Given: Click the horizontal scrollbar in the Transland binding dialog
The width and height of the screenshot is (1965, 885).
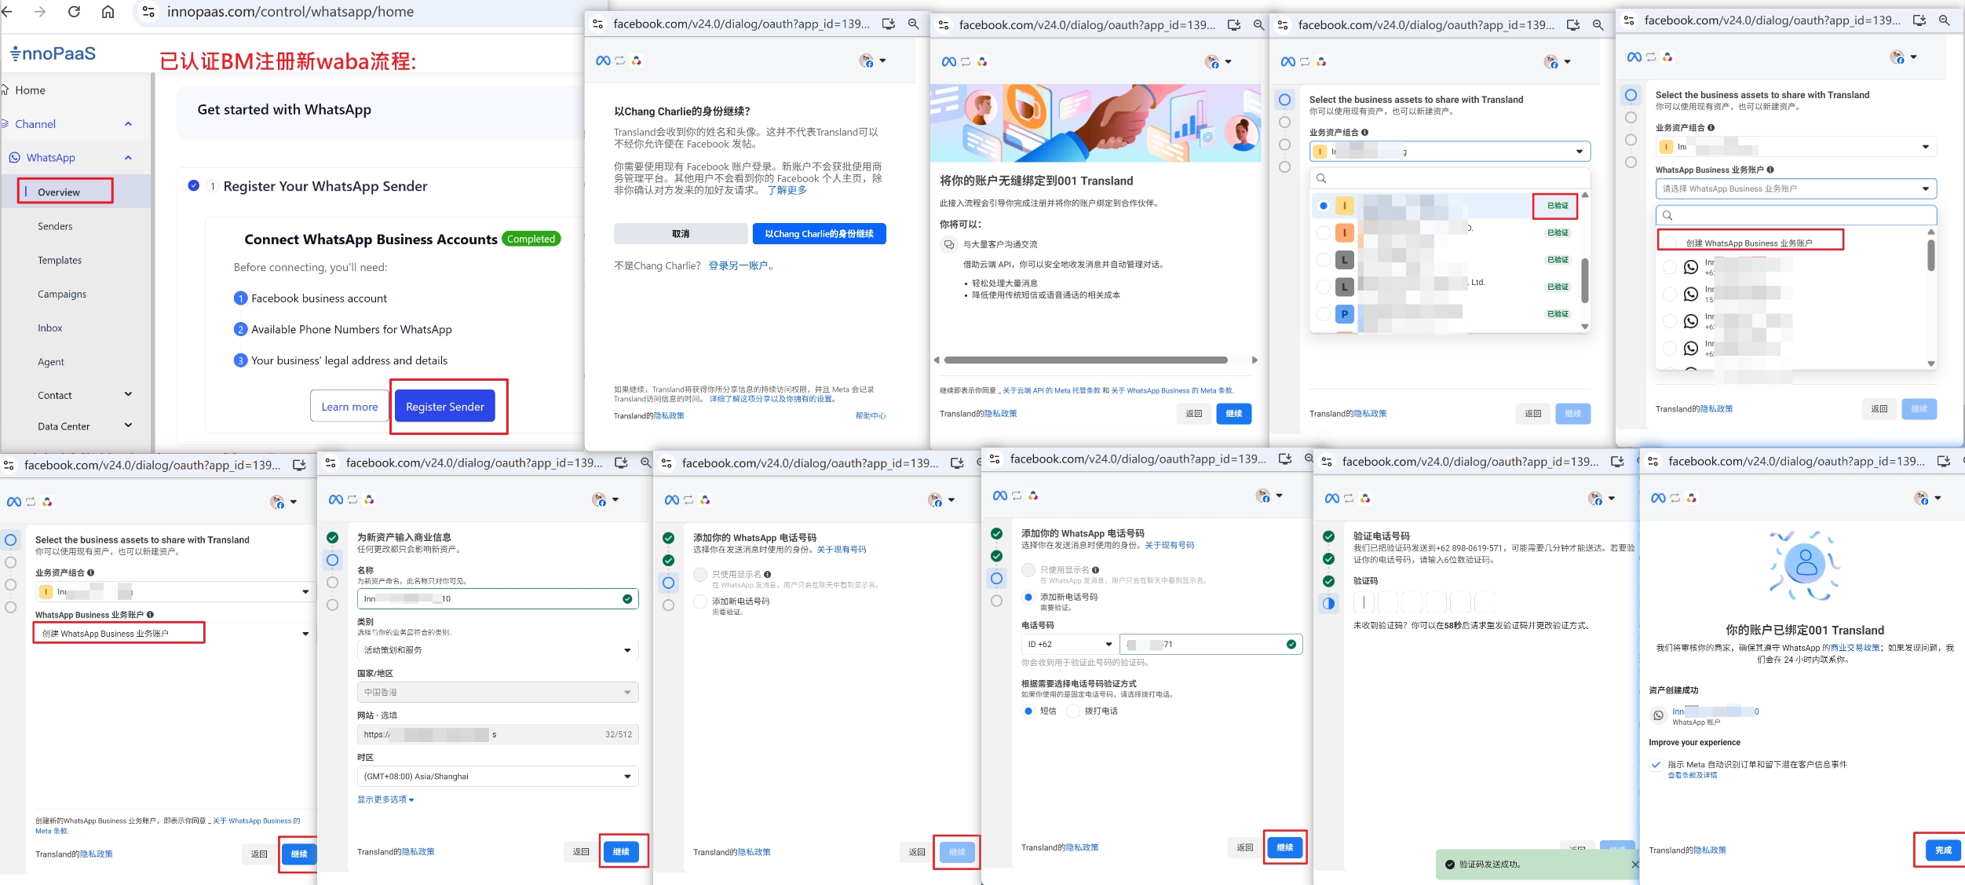Looking at the screenshot, I should (x=1086, y=360).
